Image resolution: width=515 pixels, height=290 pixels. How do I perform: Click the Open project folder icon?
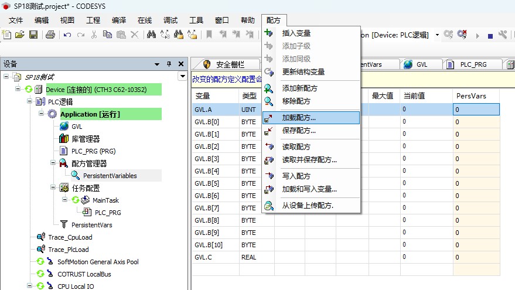coord(20,35)
